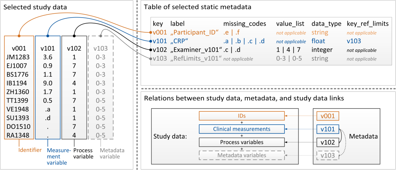Click blue v103 under key_ref_limits

click(353, 41)
